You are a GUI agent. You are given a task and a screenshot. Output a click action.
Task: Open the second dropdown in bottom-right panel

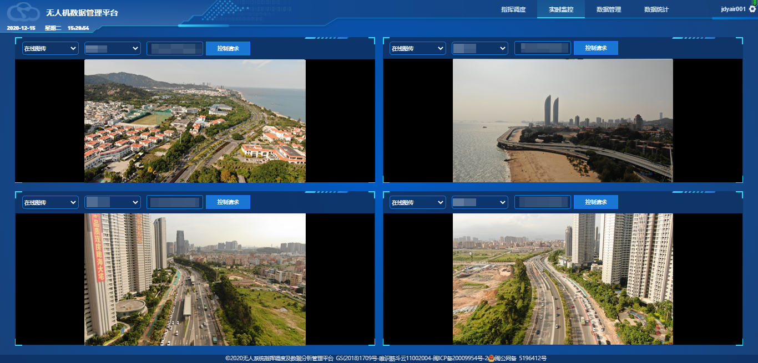pos(479,203)
